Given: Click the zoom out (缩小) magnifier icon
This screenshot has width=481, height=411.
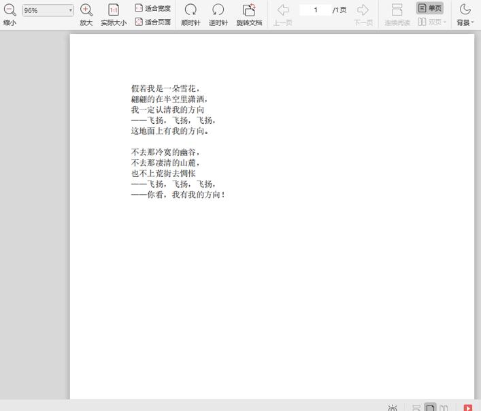Looking at the screenshot, I should point(10,10).
